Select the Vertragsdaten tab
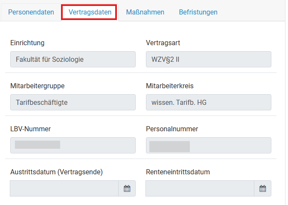The image size is (288, 205). [x=90, y=12]
